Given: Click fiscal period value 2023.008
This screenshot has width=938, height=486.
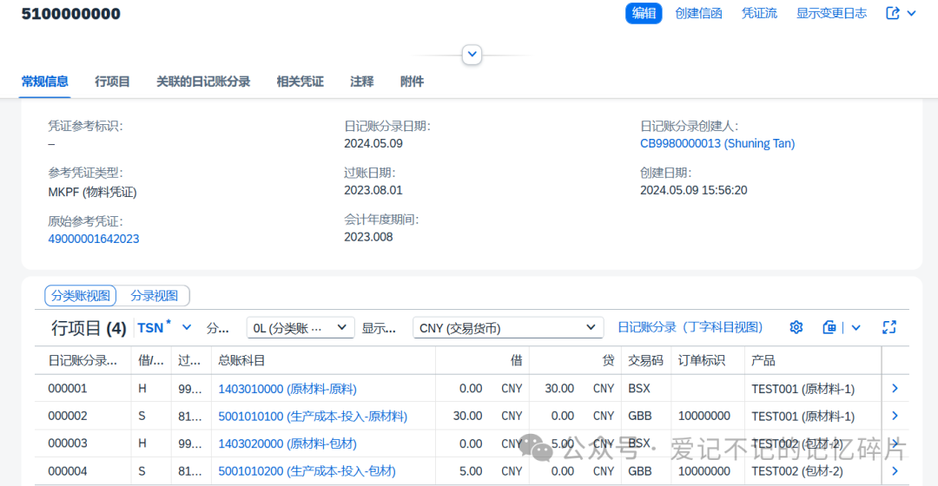Looking at the screenshot, I should click(368, 237).
